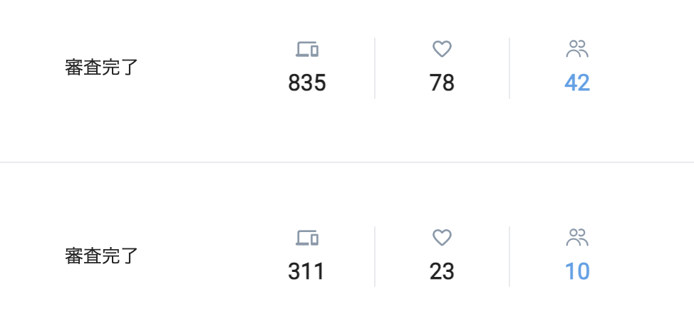694x336 pixels.
Task: Click the 23 favorites count
Action: tap(442, 271)
